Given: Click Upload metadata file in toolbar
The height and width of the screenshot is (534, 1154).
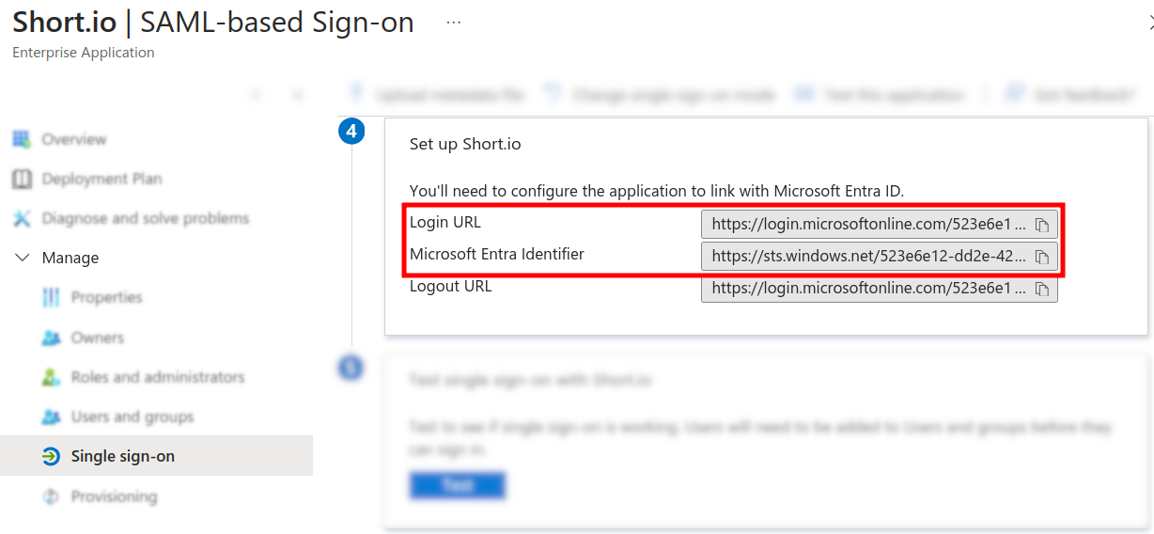Looking at the screenshot, I should 437,95.
